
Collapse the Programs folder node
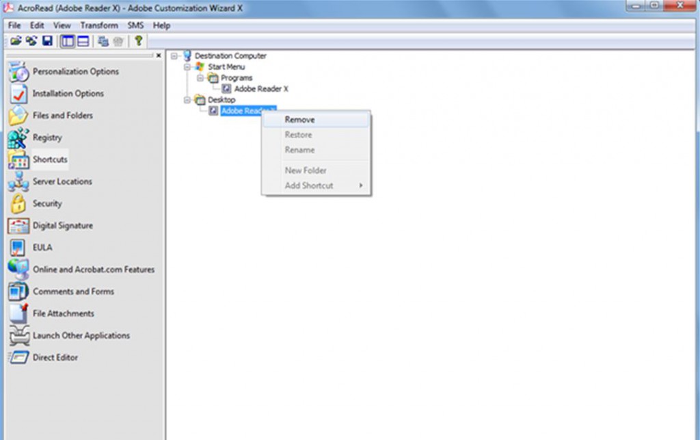click(200, 78)
